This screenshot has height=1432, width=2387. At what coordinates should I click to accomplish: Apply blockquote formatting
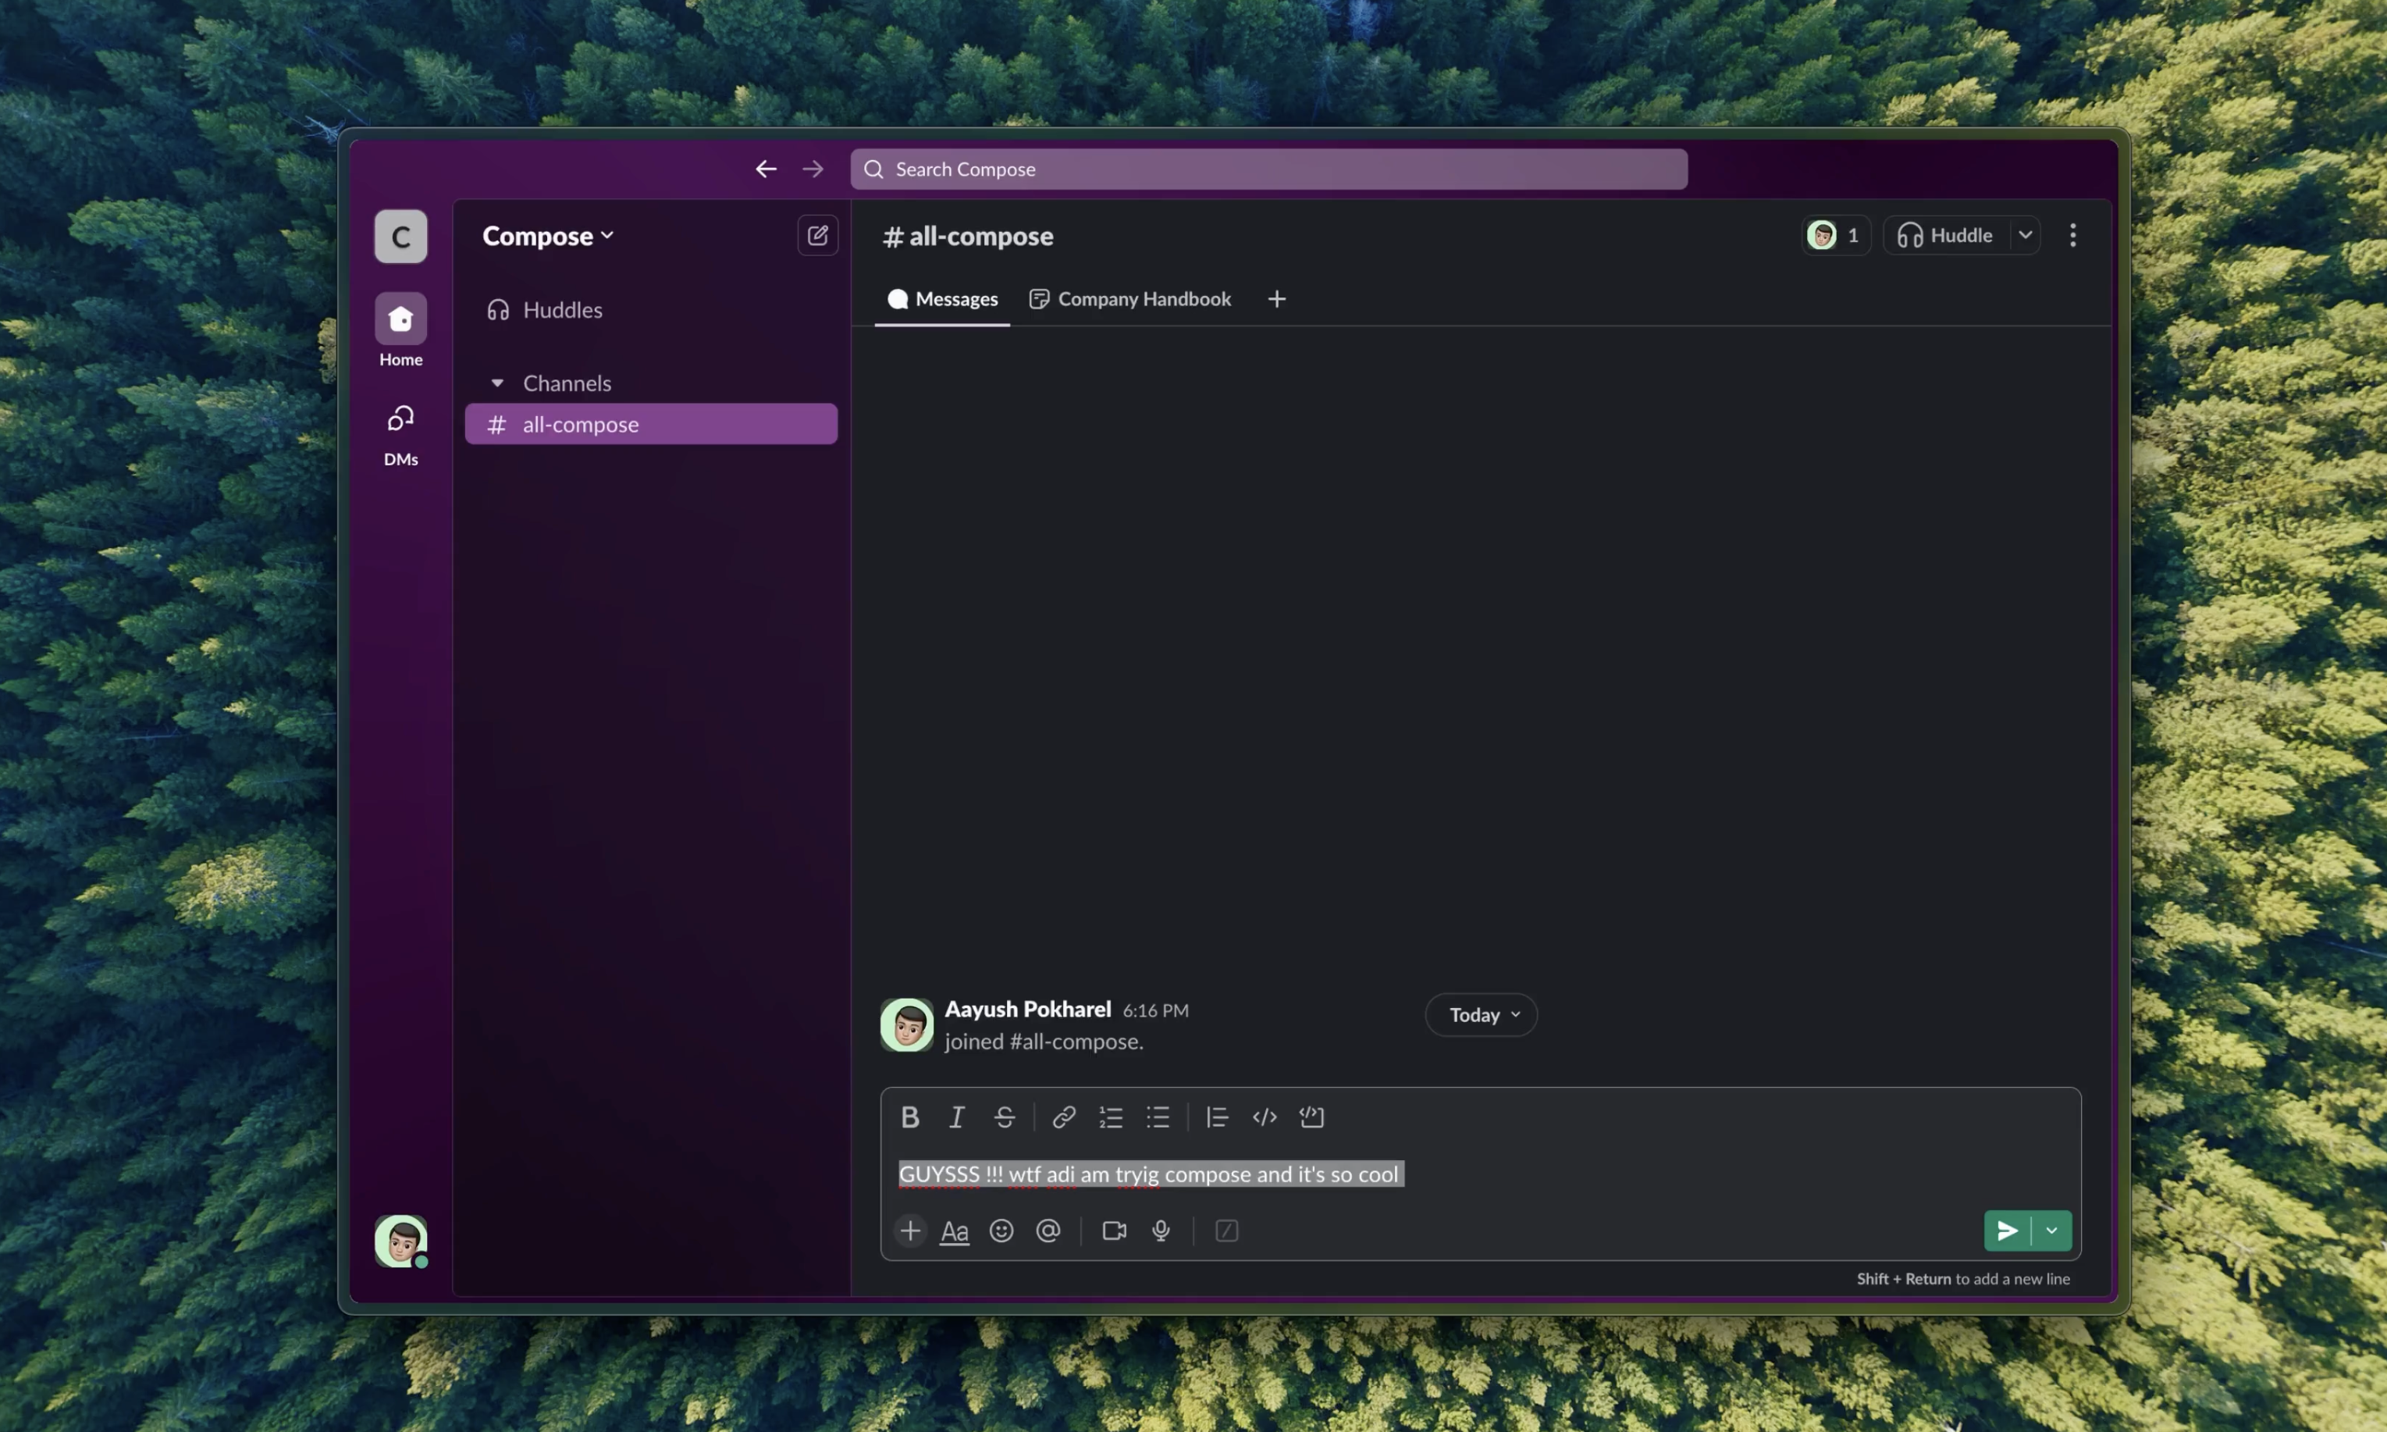[1217, 1117]
